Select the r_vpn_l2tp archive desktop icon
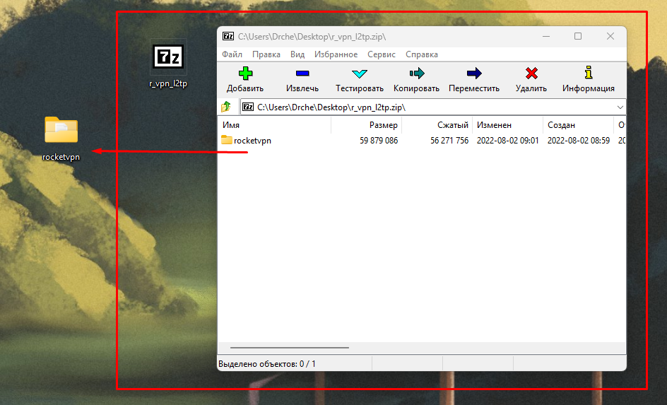 tap(168, 60)
